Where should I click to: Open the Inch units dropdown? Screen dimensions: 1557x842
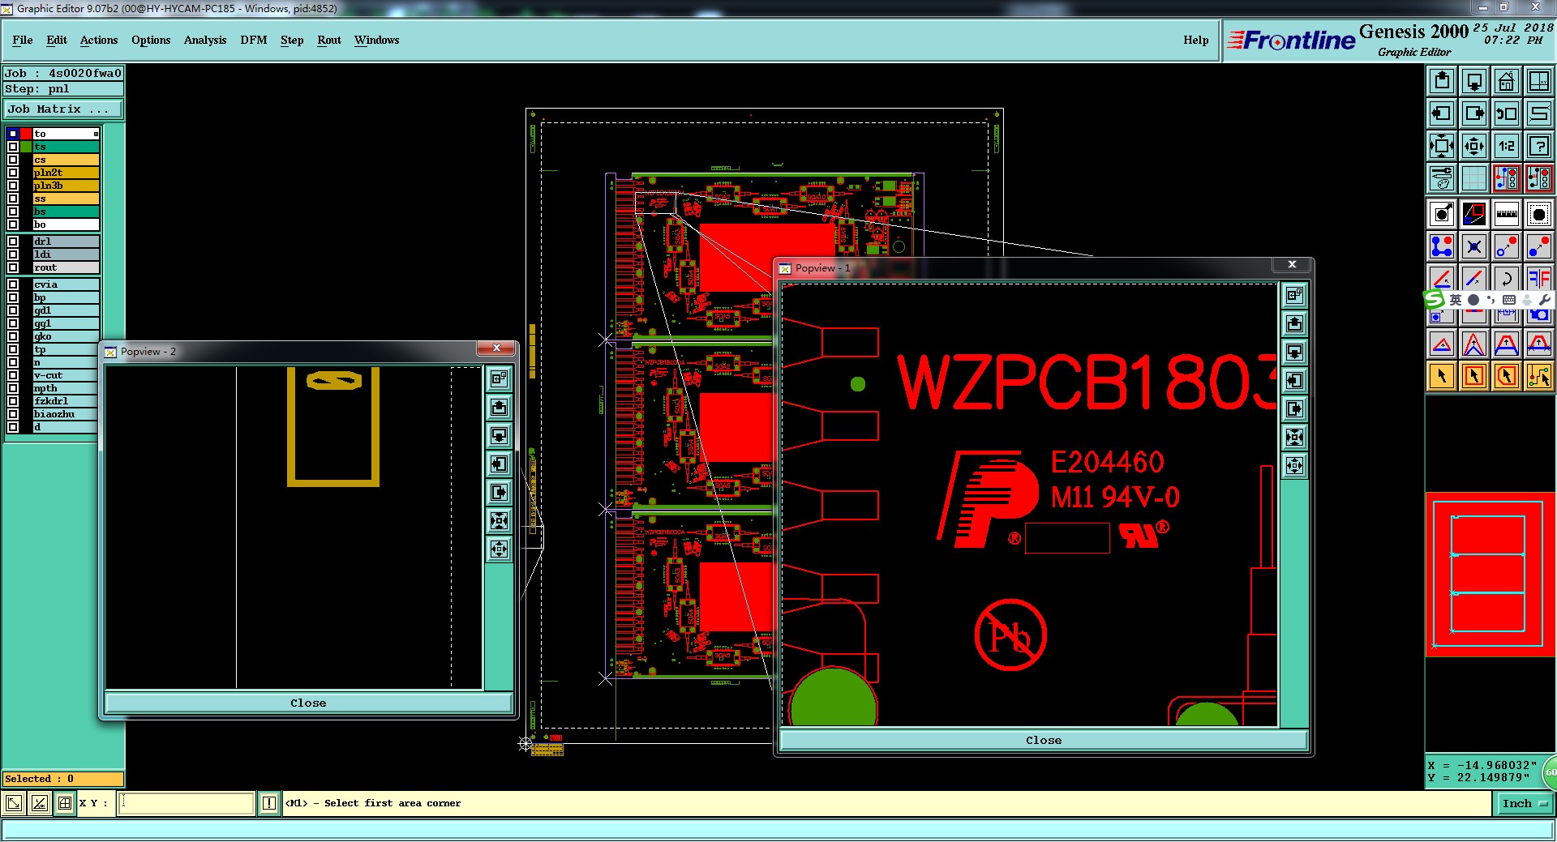coord(1525,803)
